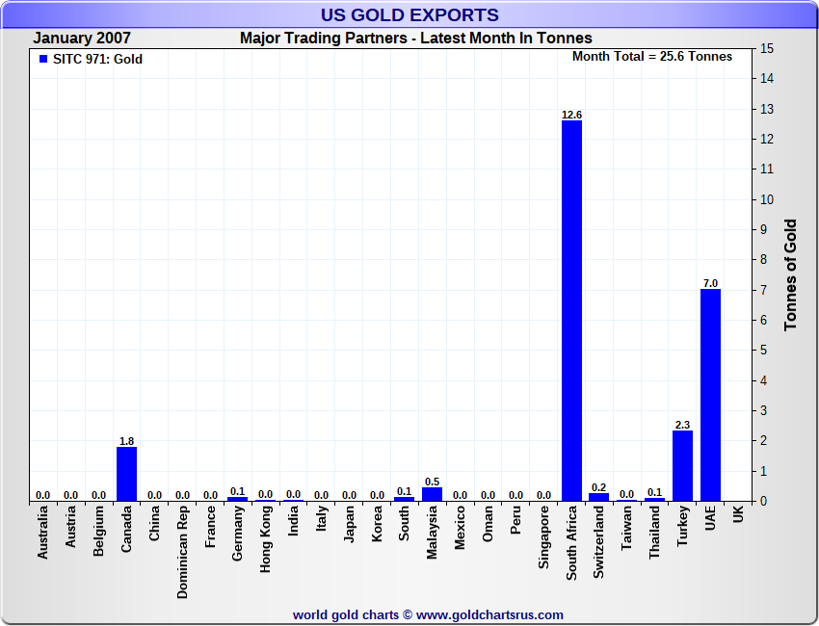Viewport: 819px width, 626px height.
Task: Click the Singapore axis label
Action: (x=543, y=536)
